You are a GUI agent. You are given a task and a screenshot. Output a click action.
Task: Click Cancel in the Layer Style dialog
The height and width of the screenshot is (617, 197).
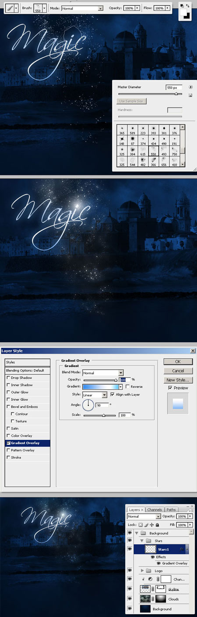[x=178, y=371]
